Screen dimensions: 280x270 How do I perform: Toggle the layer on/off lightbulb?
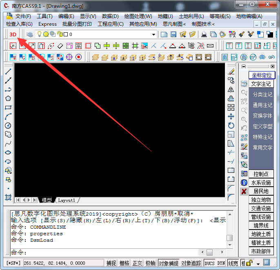pos(39,34)
